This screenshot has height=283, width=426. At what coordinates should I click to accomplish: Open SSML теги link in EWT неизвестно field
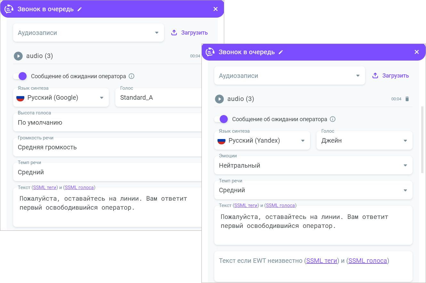(322, 261)
